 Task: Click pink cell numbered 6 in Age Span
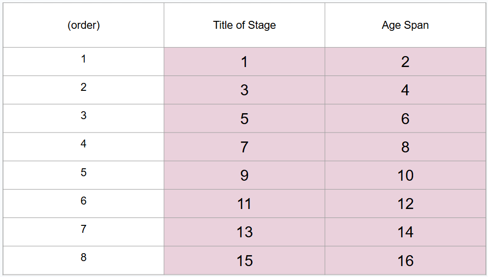405,119
